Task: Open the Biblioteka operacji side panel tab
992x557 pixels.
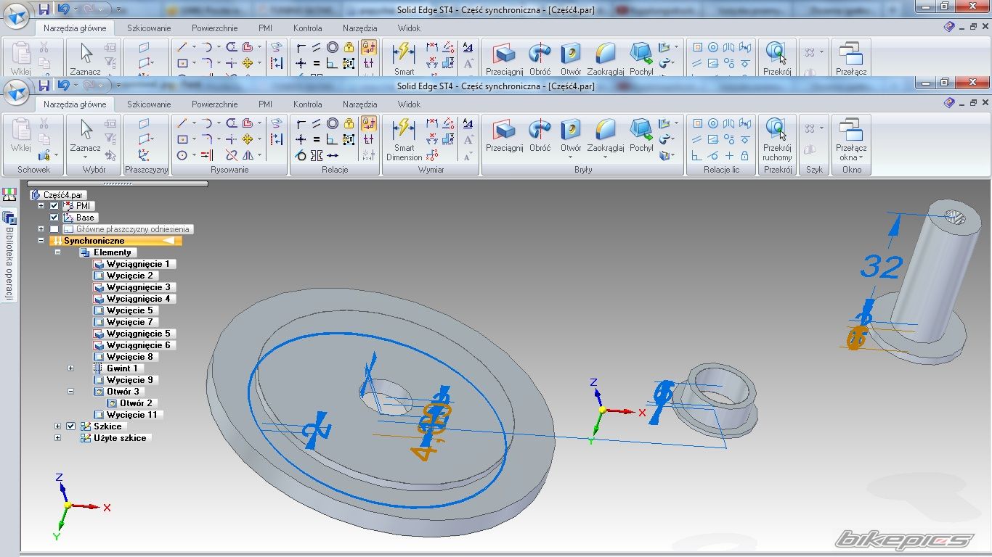Action: click(9, 257)
